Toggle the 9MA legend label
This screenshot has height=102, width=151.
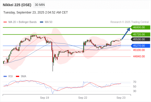tap(24, 76)
